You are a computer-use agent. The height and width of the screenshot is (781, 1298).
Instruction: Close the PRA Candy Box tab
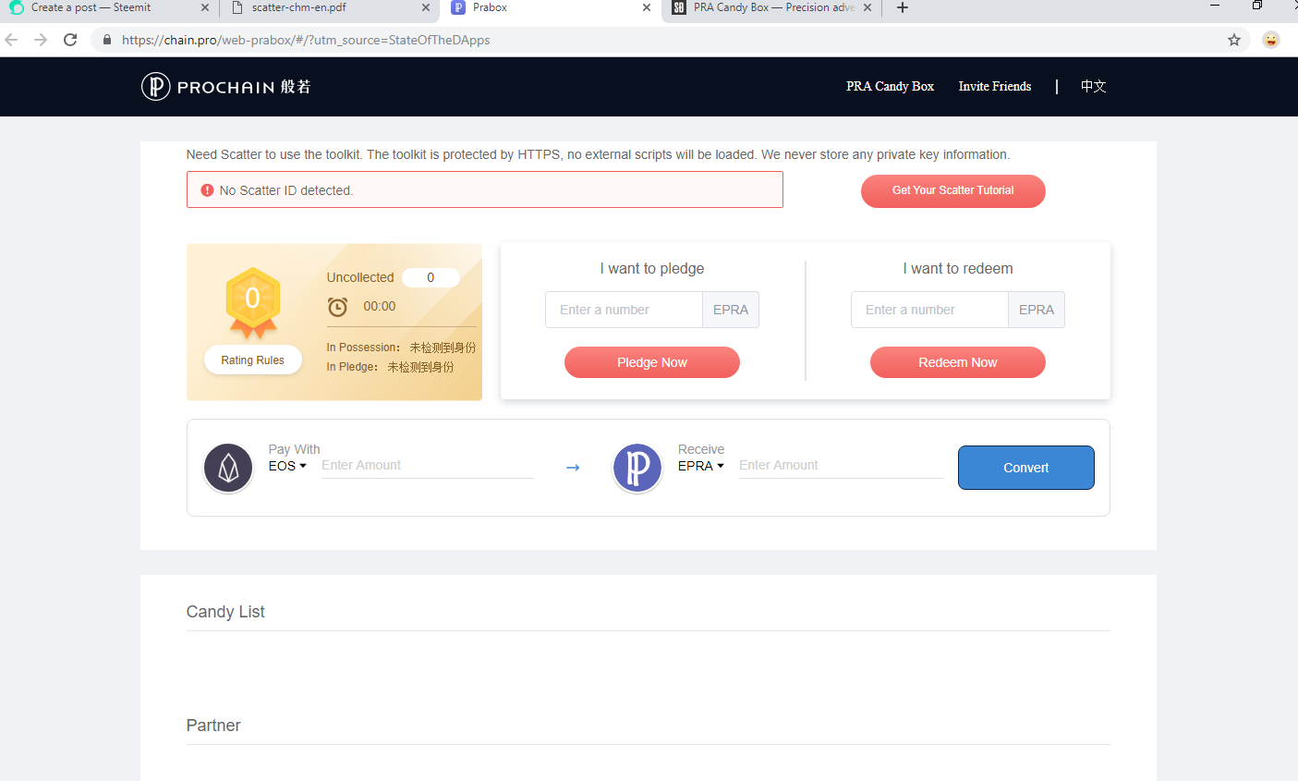click(867, 7)
